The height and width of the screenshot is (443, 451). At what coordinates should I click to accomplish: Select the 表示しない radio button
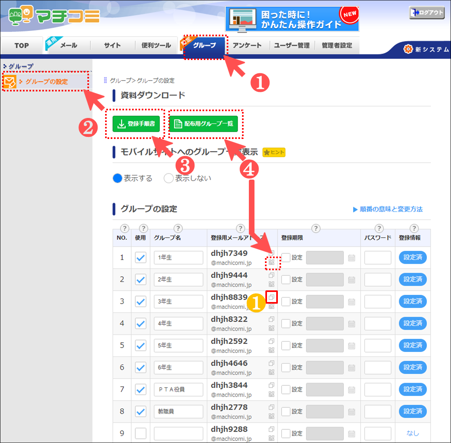(169, 178)
